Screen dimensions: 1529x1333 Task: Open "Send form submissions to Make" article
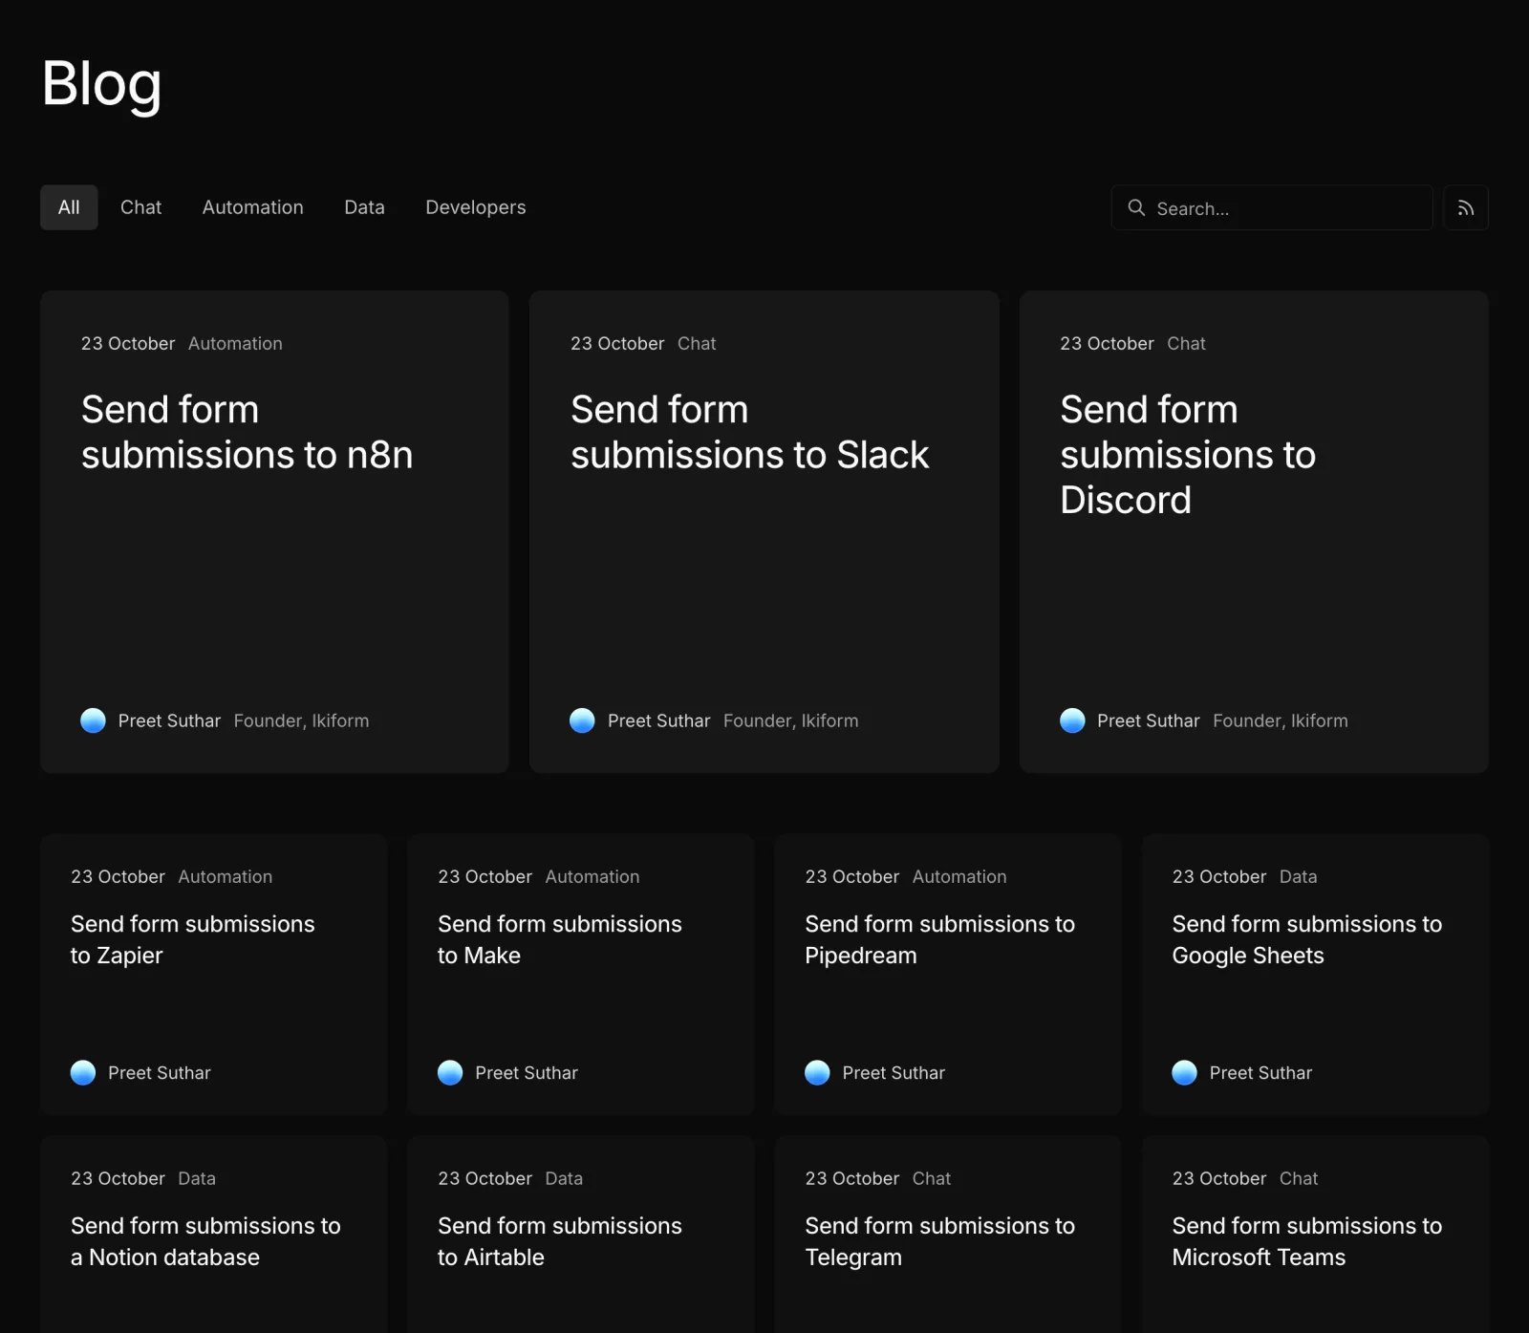pos(559,939)
